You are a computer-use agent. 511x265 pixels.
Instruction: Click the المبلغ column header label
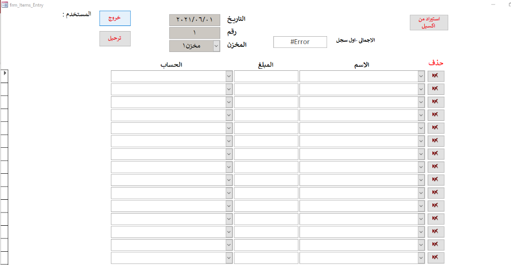click(266, 65)
